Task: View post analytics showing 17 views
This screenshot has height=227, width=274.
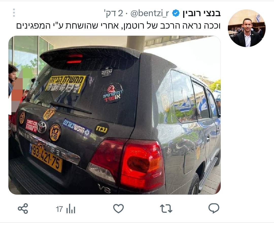Action: click(x=65, y=209)
